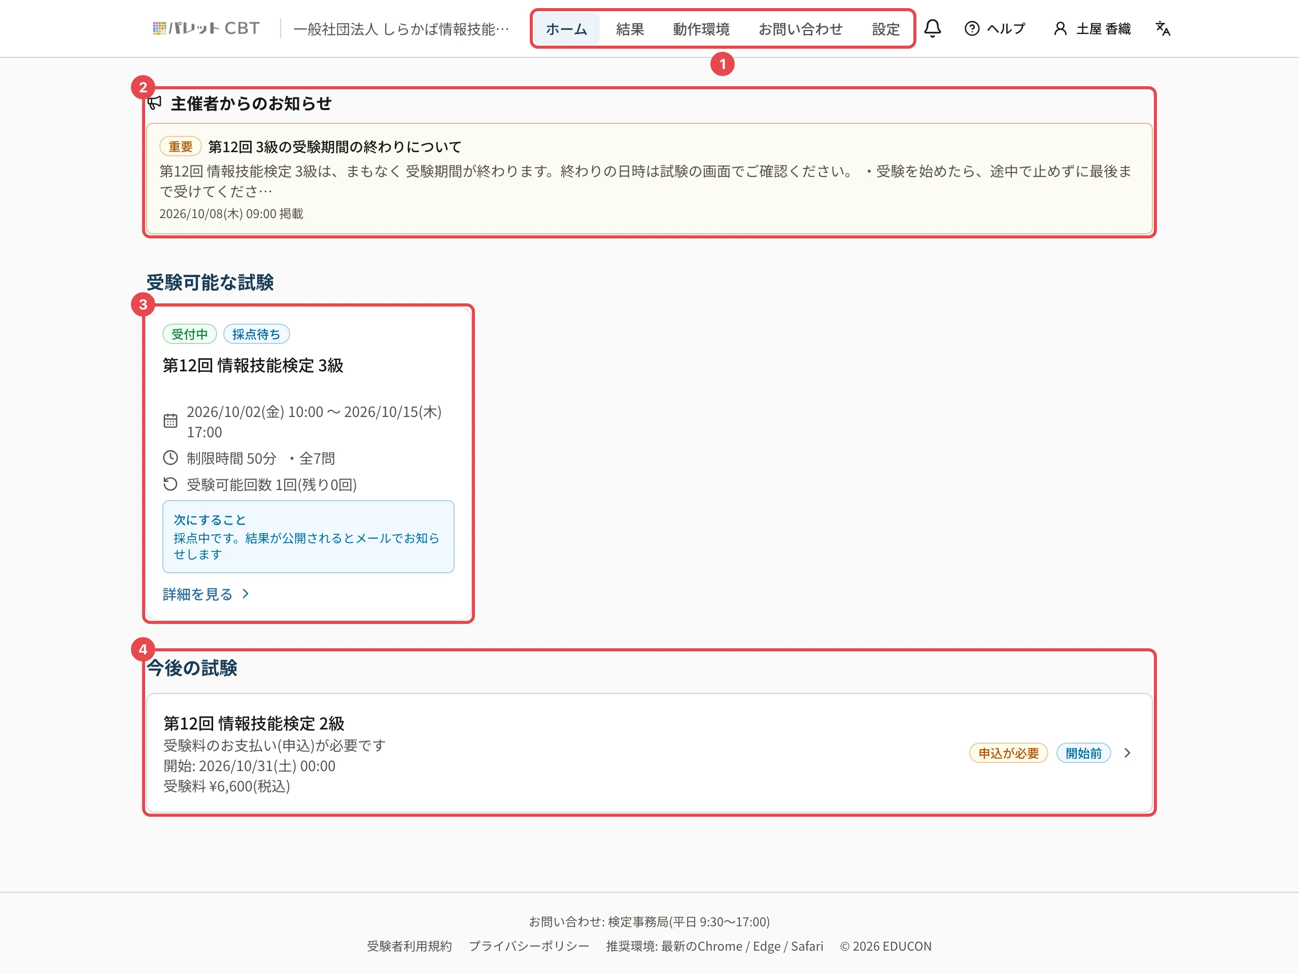1299x974 pixels.
Task: Click the 主催者からのお知らせ heading
Action: 251,103
